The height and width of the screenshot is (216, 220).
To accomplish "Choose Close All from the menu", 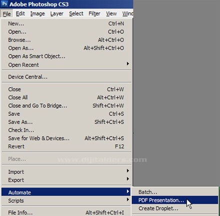I will [x=66, y=97].
